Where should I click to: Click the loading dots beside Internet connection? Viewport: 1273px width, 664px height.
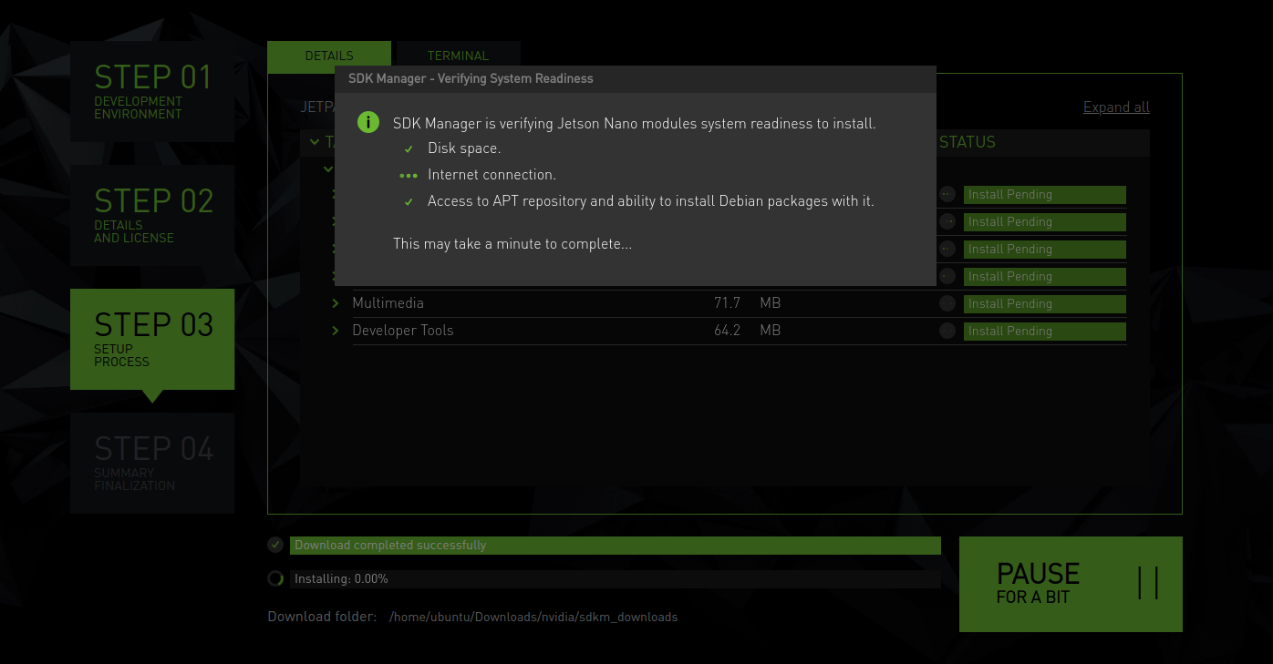(409, 175)
